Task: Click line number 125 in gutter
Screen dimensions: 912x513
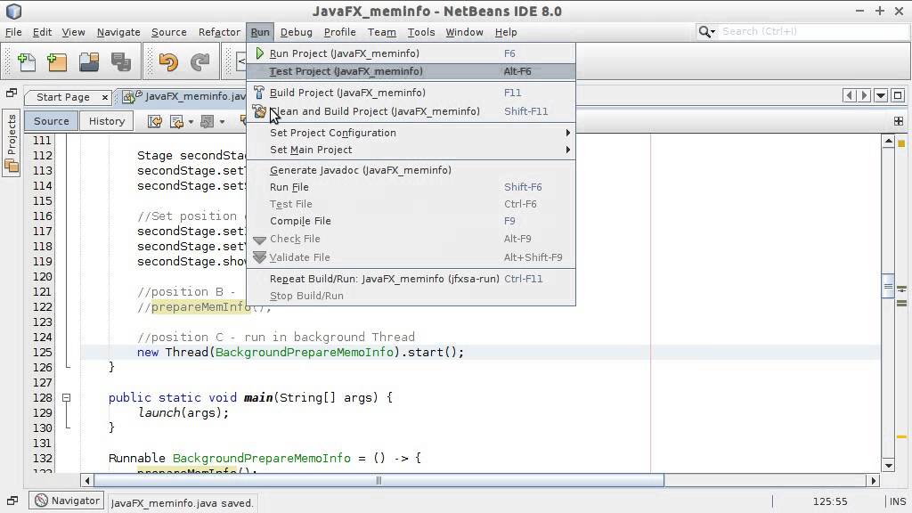Action: tap(43, 353)
